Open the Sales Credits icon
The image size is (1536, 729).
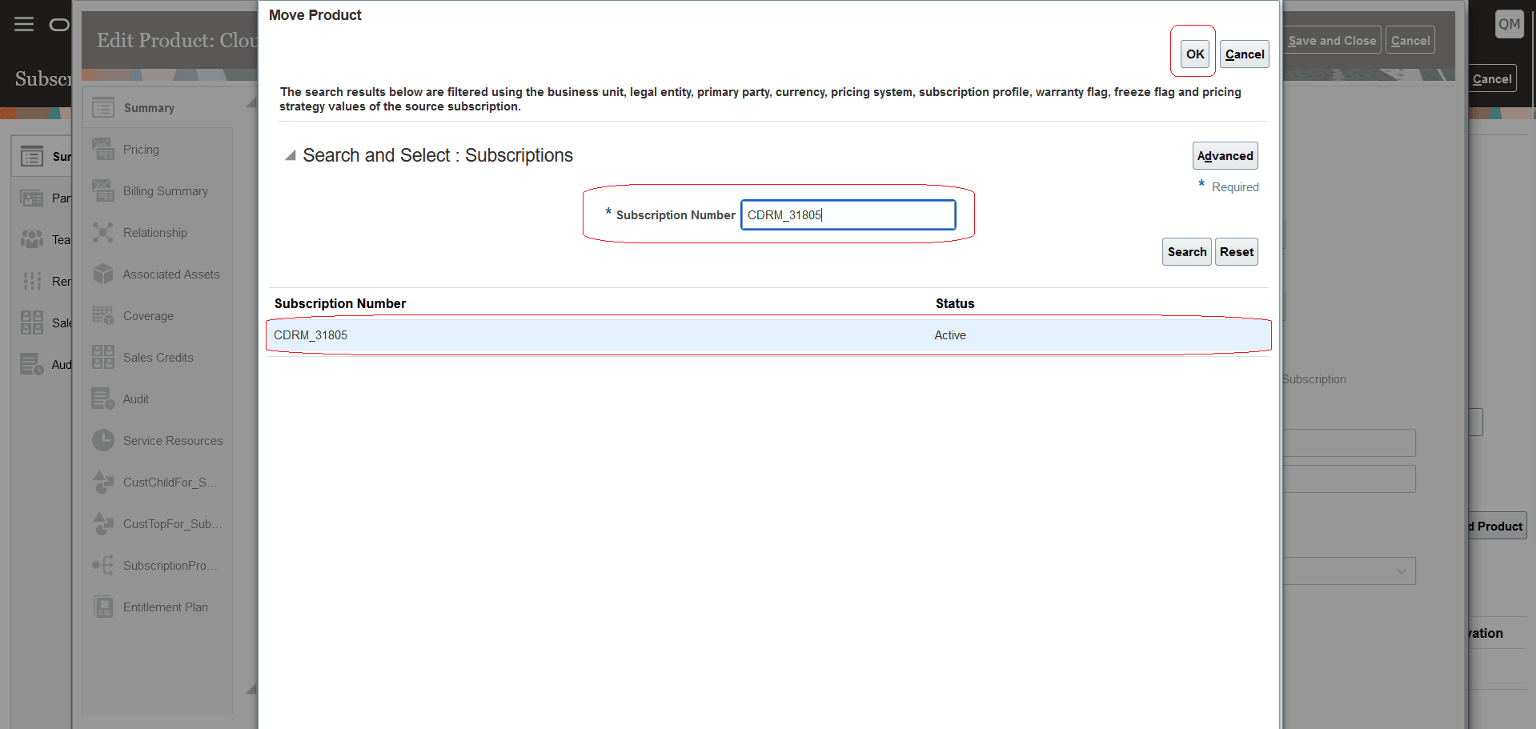[x=103, y=357]
